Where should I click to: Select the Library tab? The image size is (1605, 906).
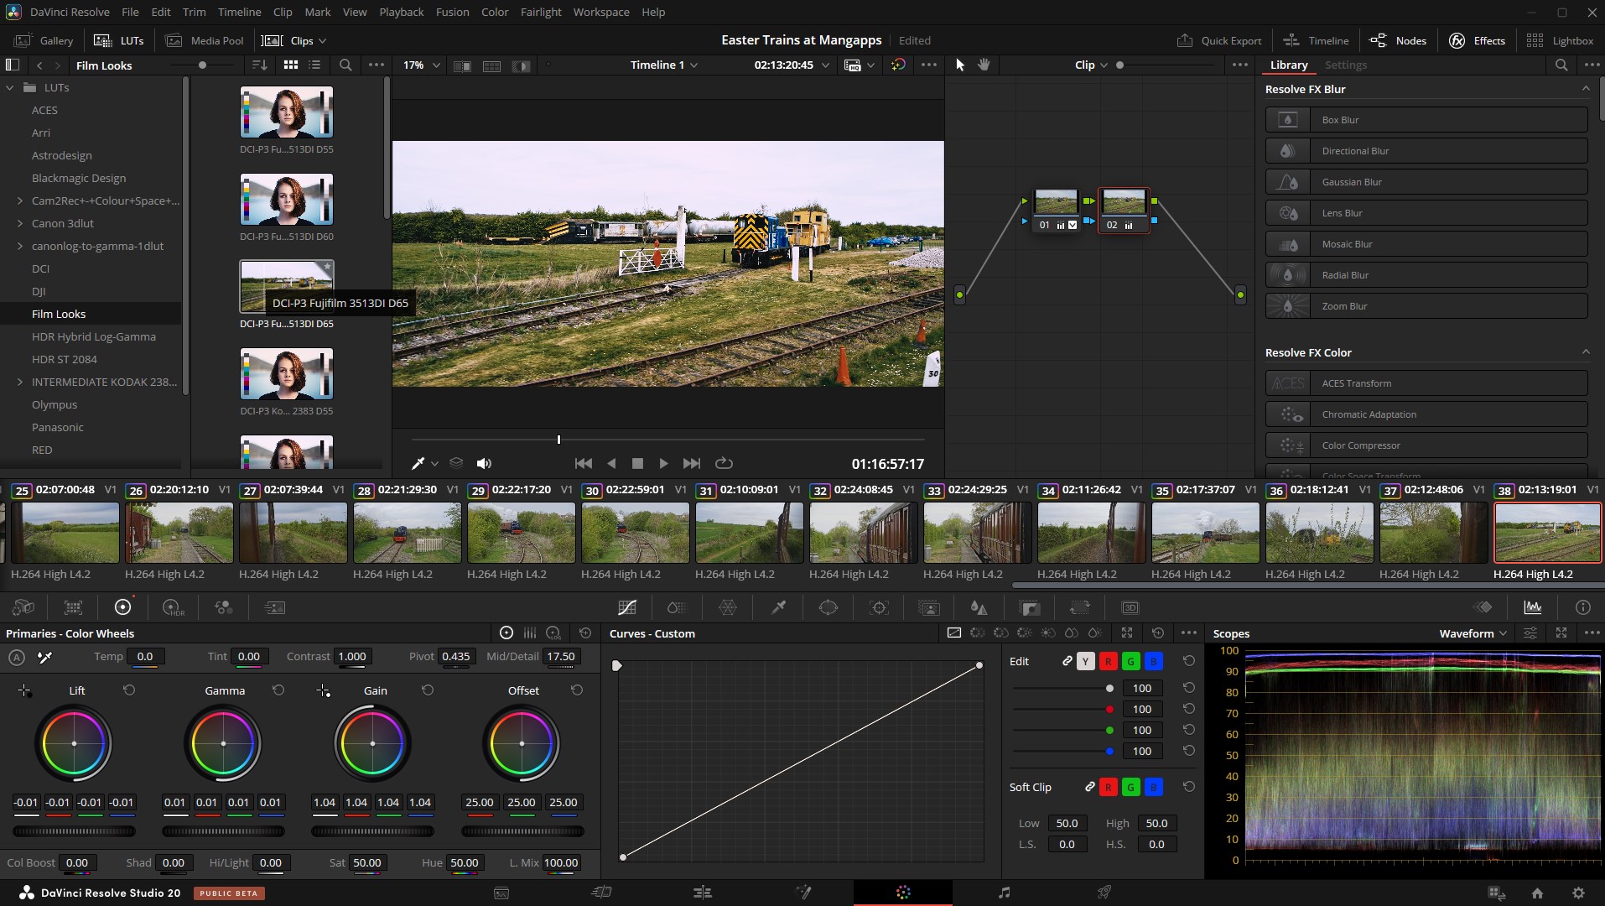tap(1288, 65)
